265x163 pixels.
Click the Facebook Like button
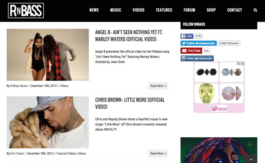click(x=187, y=36)
